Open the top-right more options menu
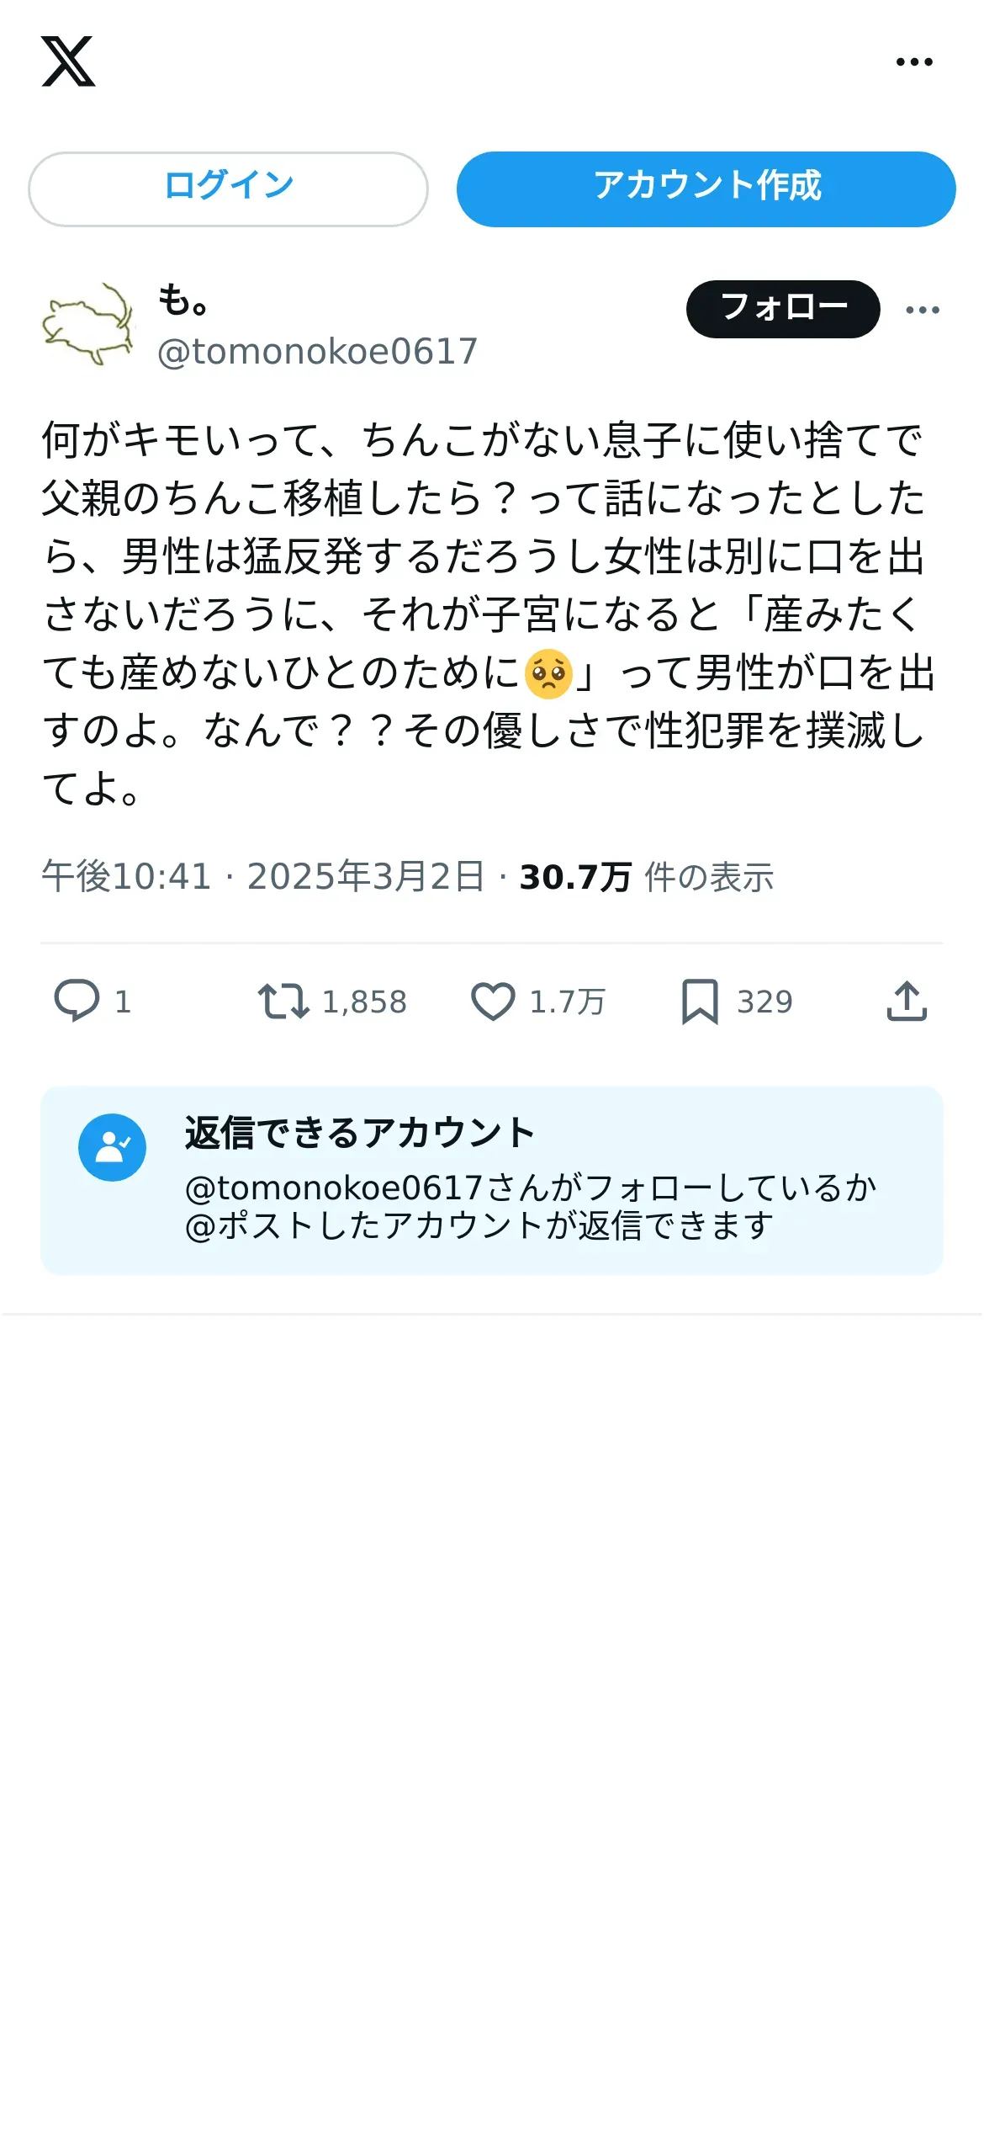 [914, 61]
